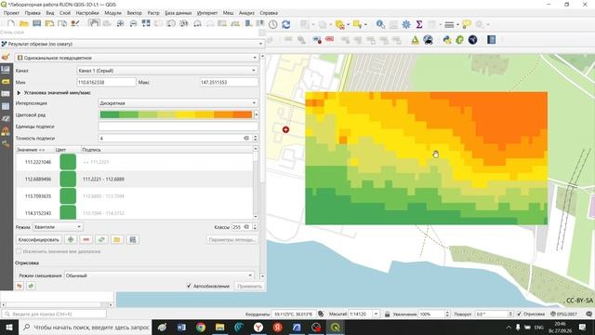This screenshot has height=335, width=595.
Task: Open the temporal controller clock icon
Action: 273,24
